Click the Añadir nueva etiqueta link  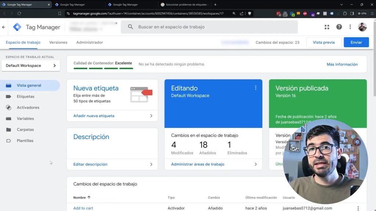[94, 116]
